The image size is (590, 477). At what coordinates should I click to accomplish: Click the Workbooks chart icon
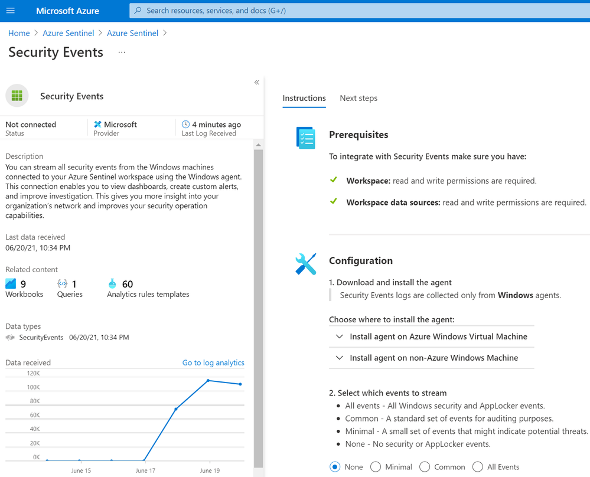pos(11,283)
